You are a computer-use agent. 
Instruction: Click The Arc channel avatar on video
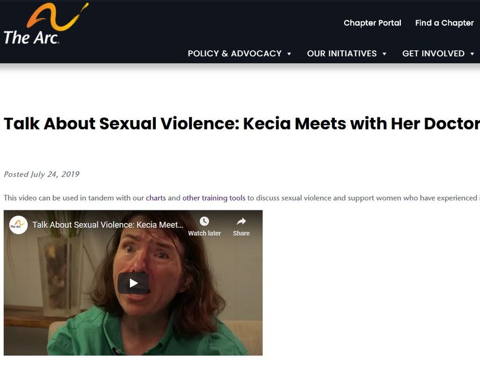19,225
